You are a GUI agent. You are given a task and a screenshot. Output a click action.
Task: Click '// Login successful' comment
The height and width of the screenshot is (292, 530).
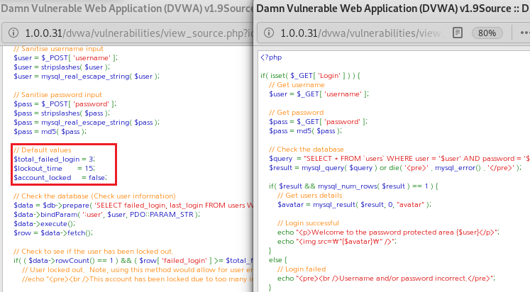(x=308, y=223)
